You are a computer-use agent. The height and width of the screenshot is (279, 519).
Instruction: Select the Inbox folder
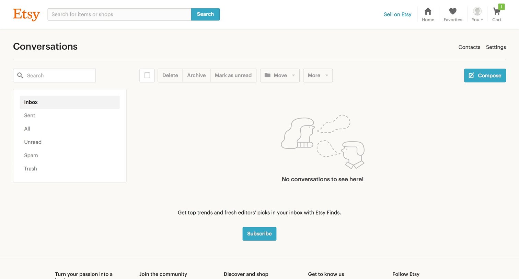pos(70,102)
